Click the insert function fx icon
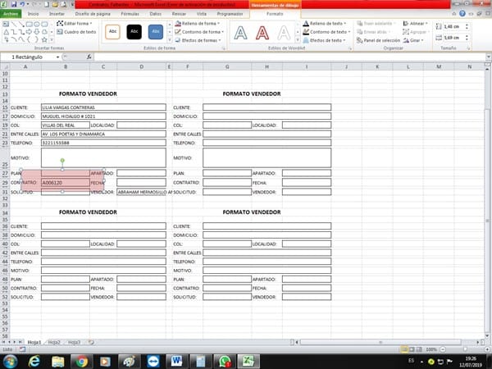The height and width of the screenshot is (369, 492). coord(89,57)
